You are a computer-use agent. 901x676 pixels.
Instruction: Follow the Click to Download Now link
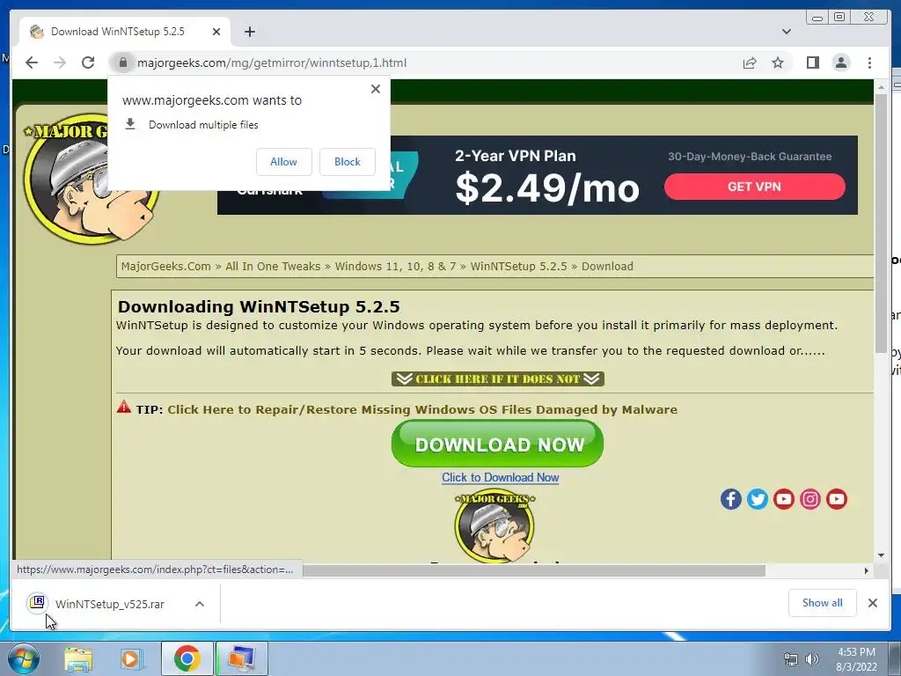point(500,478)
